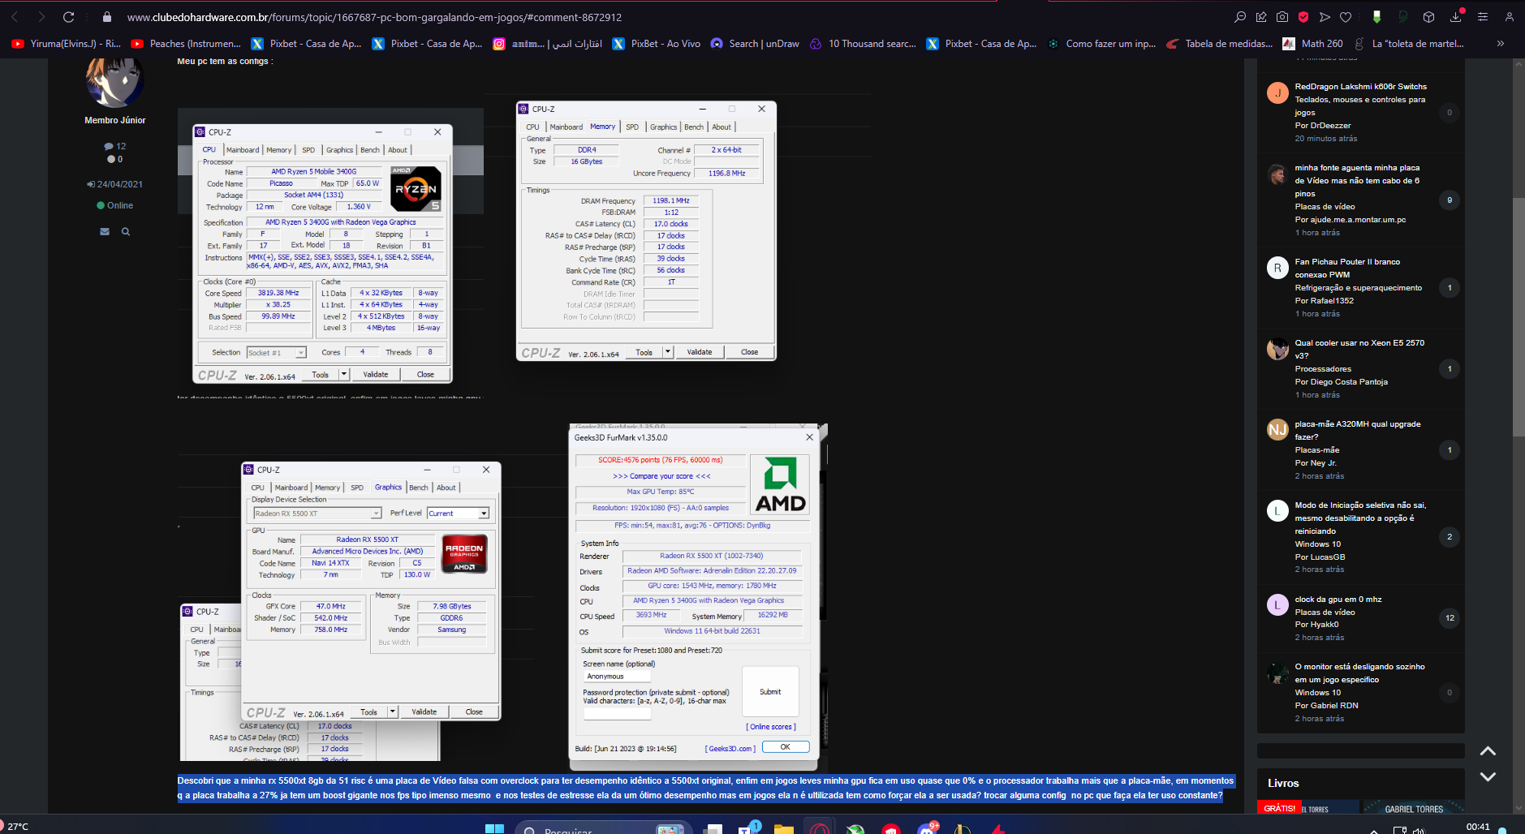
Task: Open author link 'Por Diego Costa Pantoja'
Action: 1341,382
